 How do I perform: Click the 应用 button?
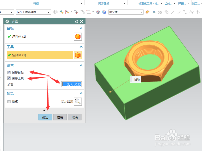coord(60,117)
